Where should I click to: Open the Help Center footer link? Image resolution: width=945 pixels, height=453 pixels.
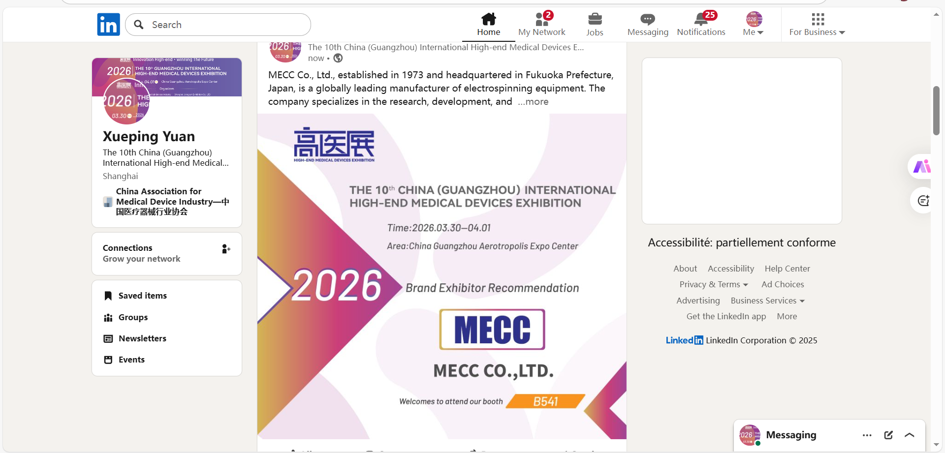pos(787,269)
